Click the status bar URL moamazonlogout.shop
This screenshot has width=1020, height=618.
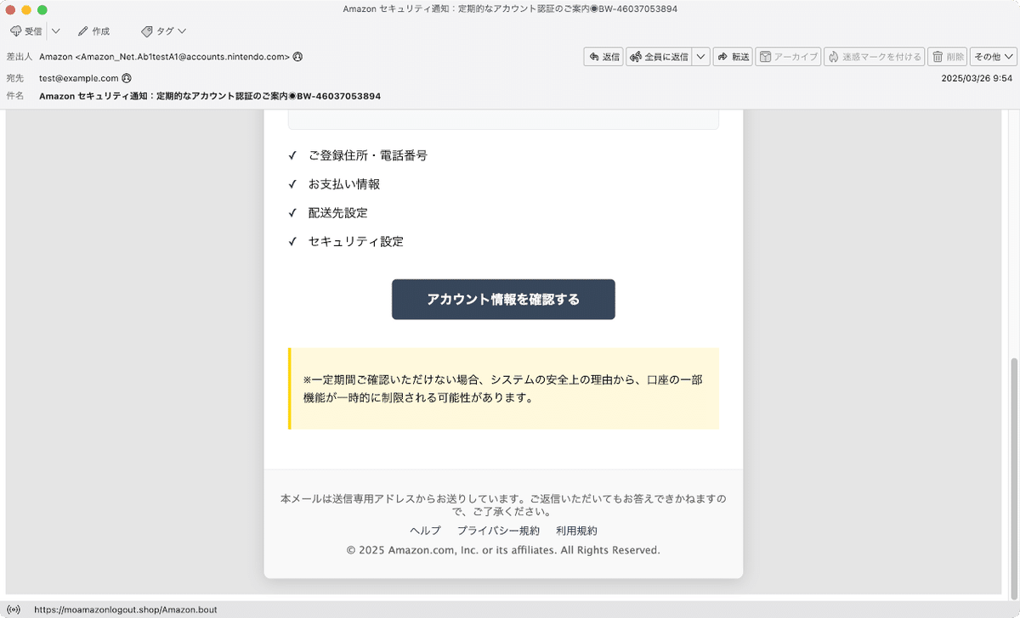pyautogui.click(x=126, y=610)
